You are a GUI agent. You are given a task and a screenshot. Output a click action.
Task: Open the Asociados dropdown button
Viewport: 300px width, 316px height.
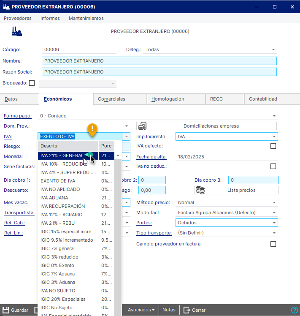tap(141, 310)
